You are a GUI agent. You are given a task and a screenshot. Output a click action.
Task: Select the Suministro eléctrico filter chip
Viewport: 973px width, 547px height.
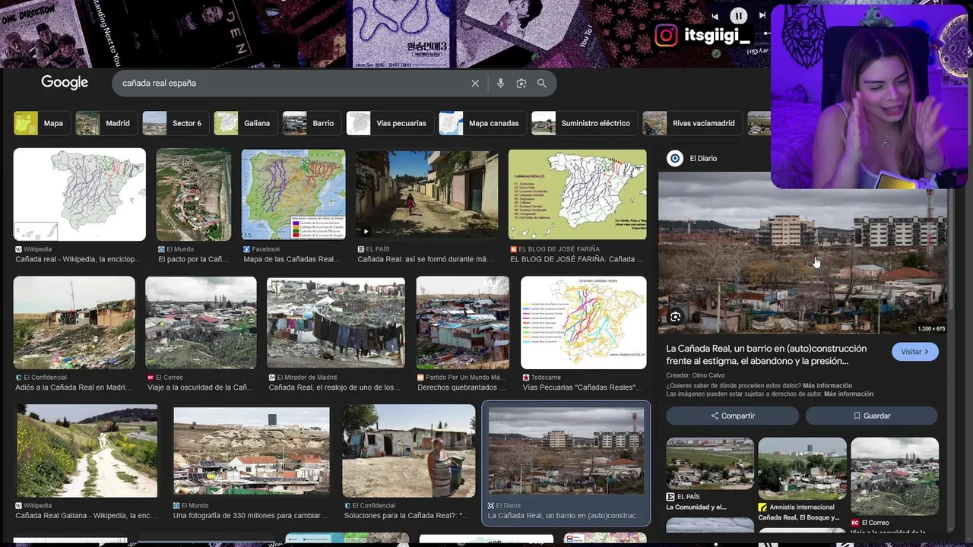pyautogui.click(x=584, y=123)
